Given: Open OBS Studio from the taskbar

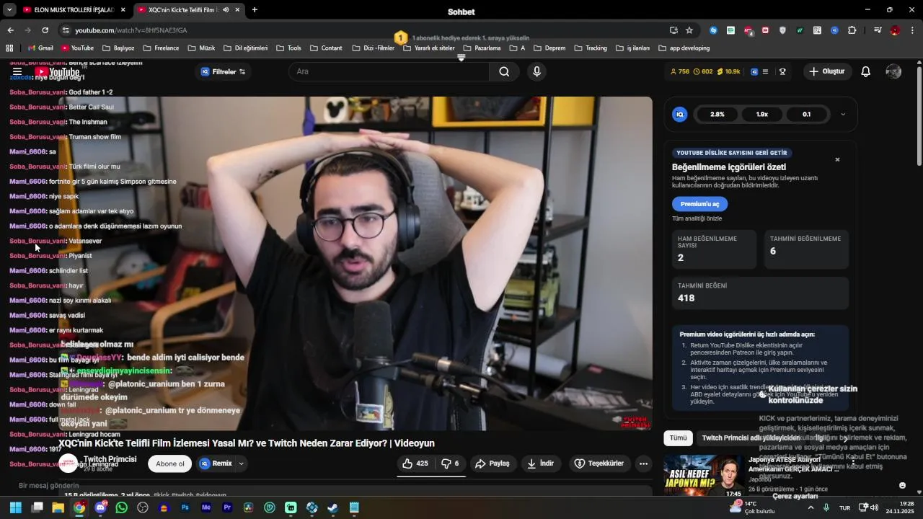Looking at the screenshot, I should (143, 507).
